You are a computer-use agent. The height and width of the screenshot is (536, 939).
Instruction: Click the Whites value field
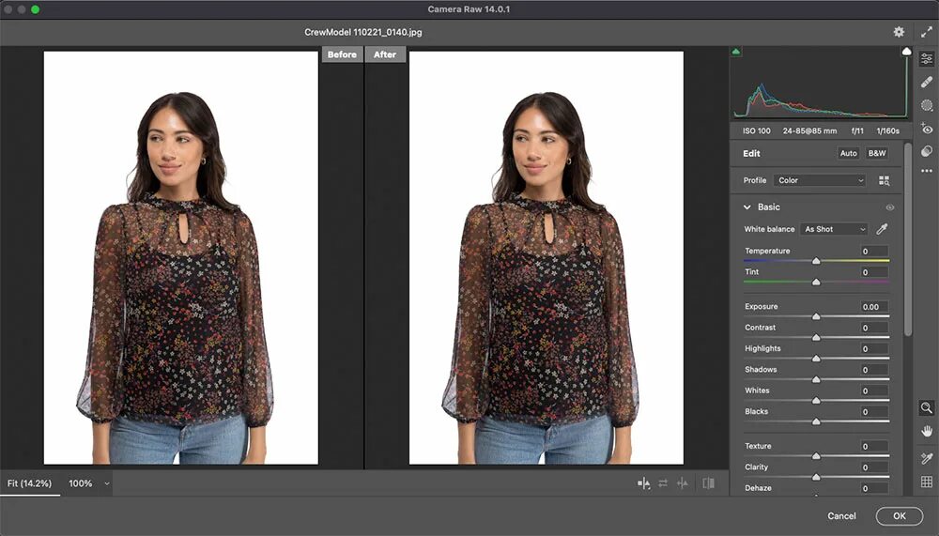tap(873, 391)
